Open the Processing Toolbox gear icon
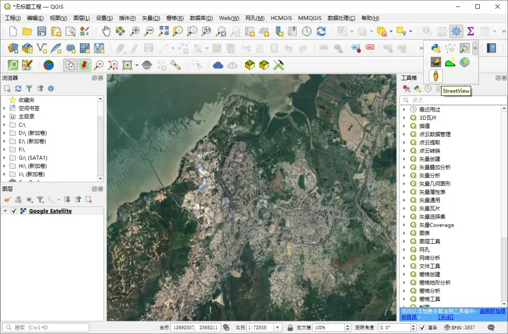The image size is (508, 334). (455, 32)
